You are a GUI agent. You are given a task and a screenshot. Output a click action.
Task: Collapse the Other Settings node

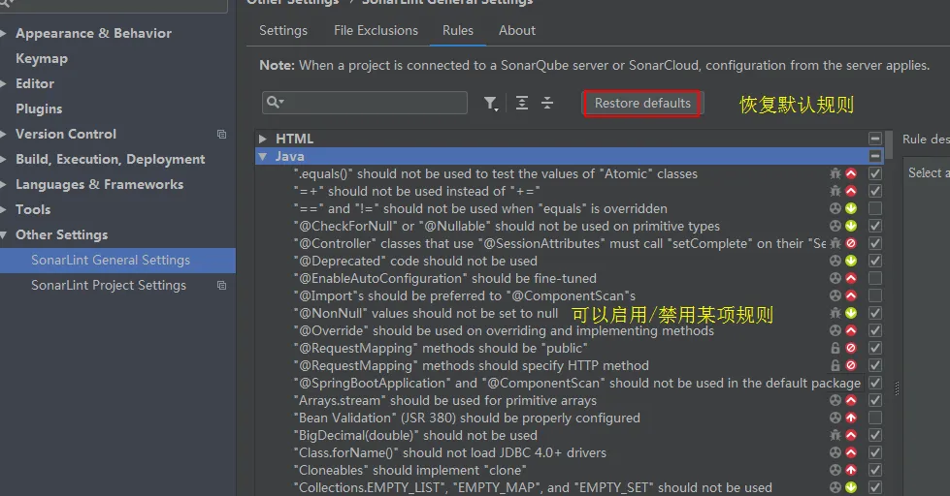point(3,234)
